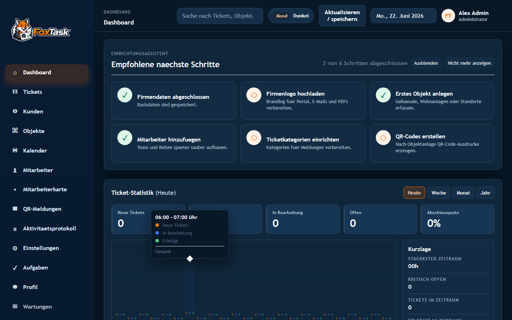Click the Mitarbeiter hinzufuegen check icon
The image size is (512, 320).
click(x=125, y=138)
